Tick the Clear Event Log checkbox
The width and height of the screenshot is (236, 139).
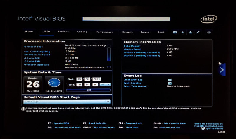click(x=170, y=80)
